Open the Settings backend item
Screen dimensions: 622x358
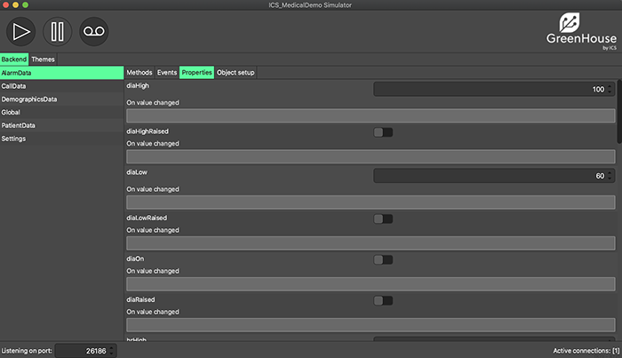13,139
